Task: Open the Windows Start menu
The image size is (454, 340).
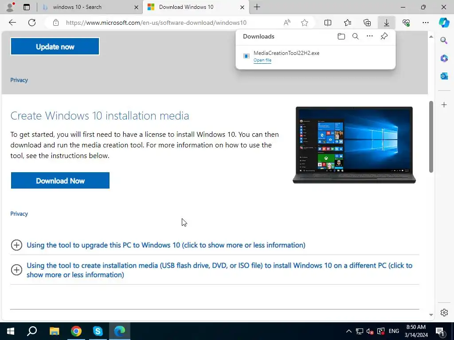Action: pos(11,331)
